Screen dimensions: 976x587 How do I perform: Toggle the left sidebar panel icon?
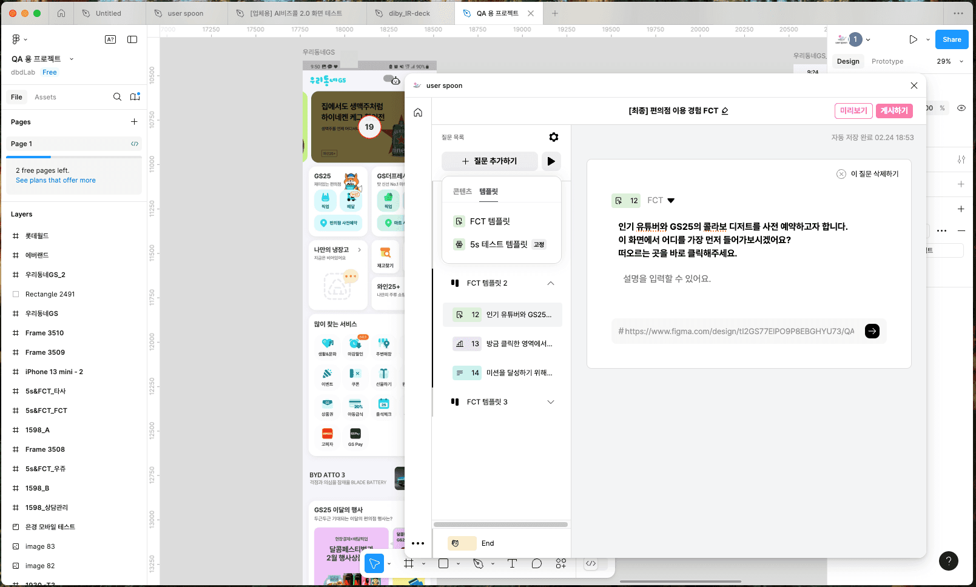132,39
